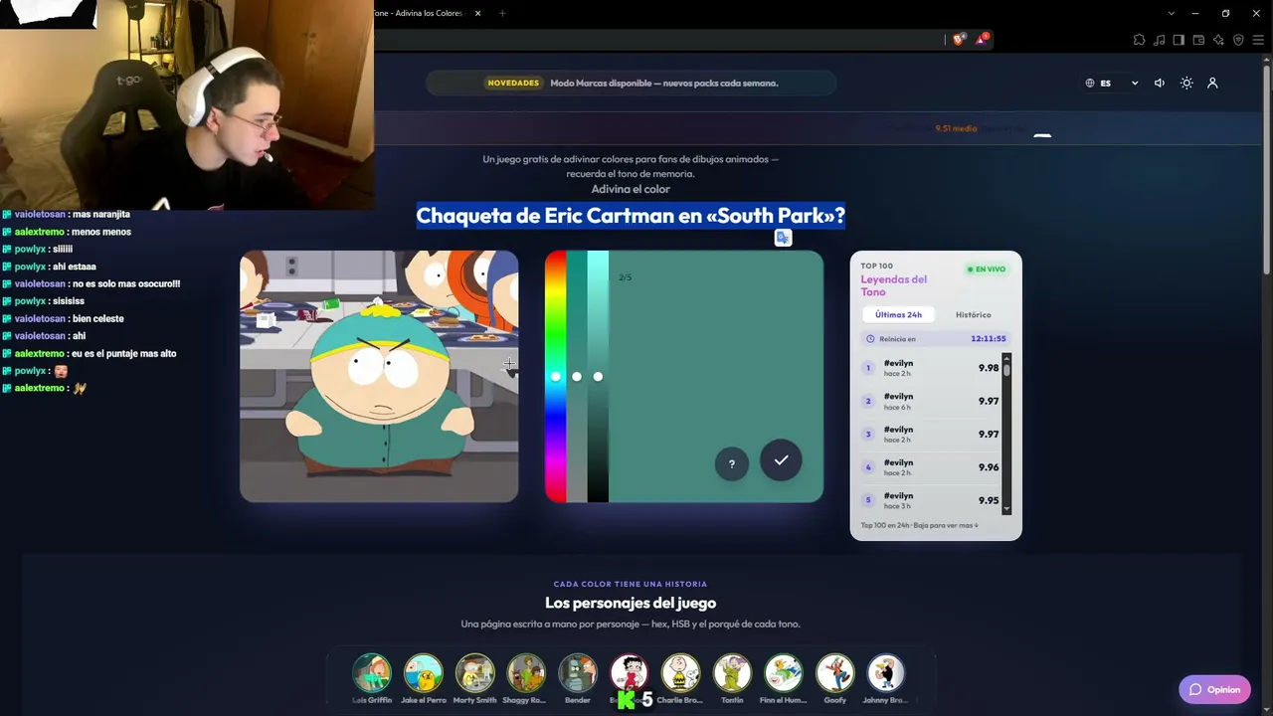
Task: Mute the game sound via speaker icon
Action: [x=1159, y=84]
